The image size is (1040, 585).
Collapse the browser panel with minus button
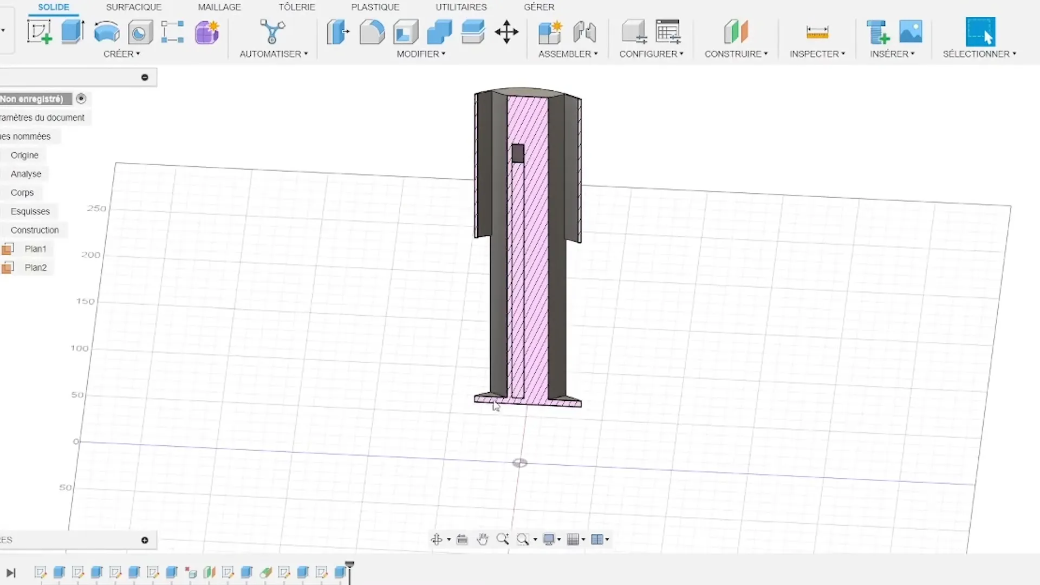click(x=145, y=77)
